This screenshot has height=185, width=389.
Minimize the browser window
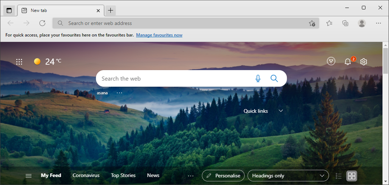tap(347, 8)
